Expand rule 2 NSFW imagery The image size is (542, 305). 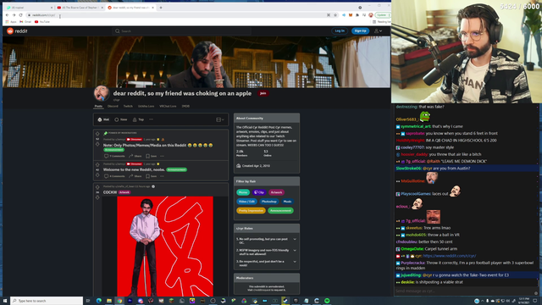tap(295, 251)
